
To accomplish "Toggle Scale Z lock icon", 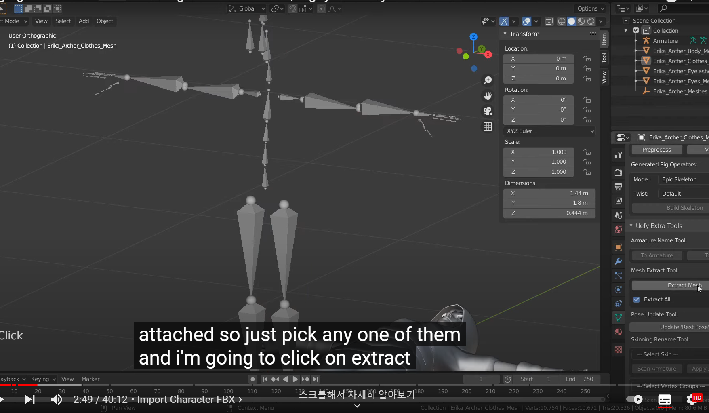I will 587,172.
